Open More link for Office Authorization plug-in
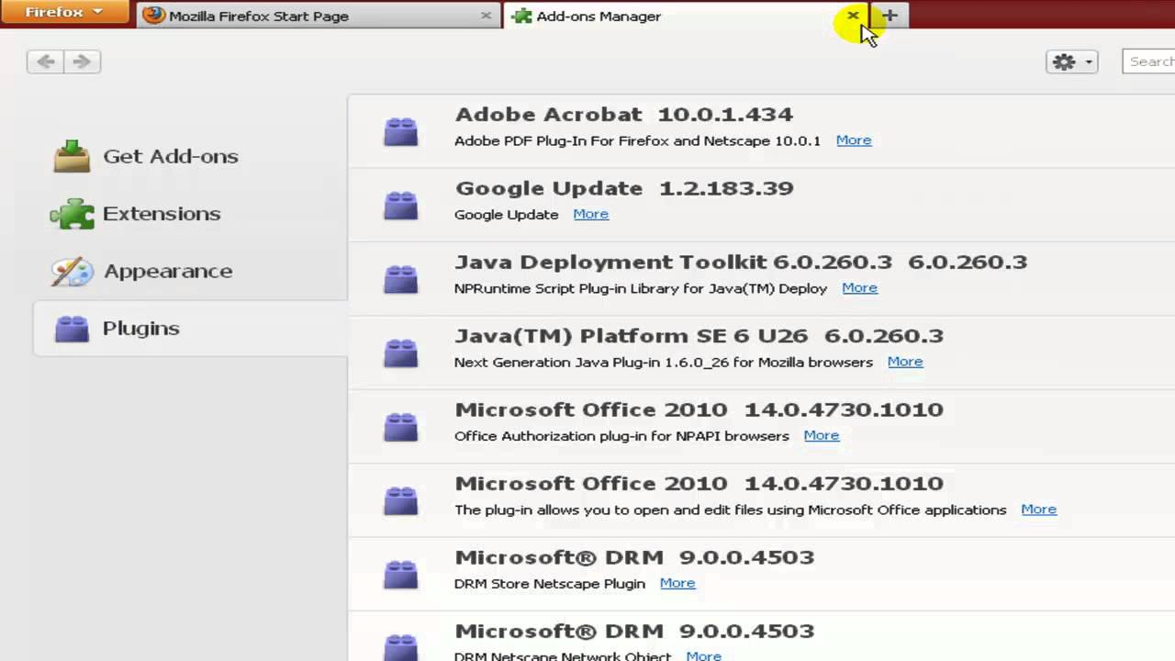Screen dimensions: 1175x661 point(822,435)
